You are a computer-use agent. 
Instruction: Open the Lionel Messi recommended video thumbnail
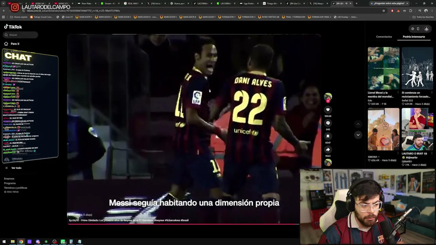(384, 68)
